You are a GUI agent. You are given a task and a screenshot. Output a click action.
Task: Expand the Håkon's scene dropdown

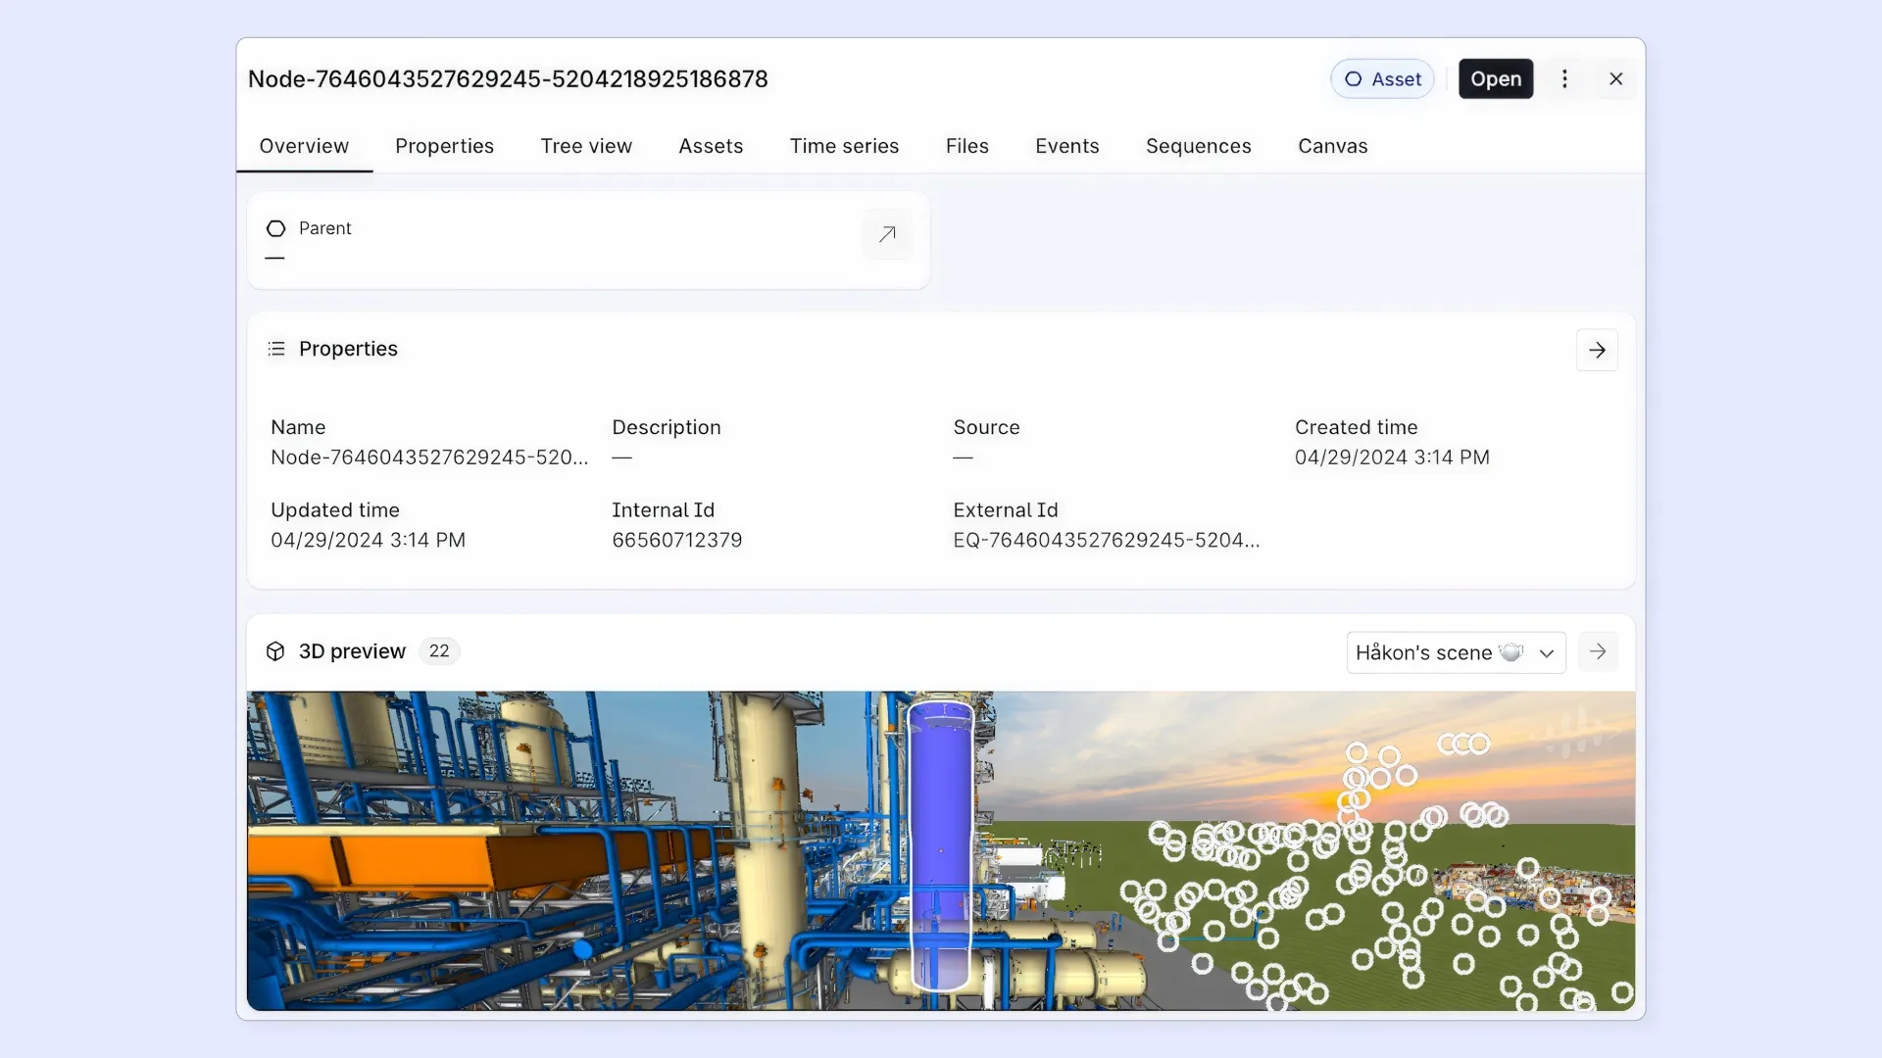[x=1456, y=652]
